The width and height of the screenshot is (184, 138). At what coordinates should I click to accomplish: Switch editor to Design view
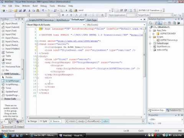point(32,121)
